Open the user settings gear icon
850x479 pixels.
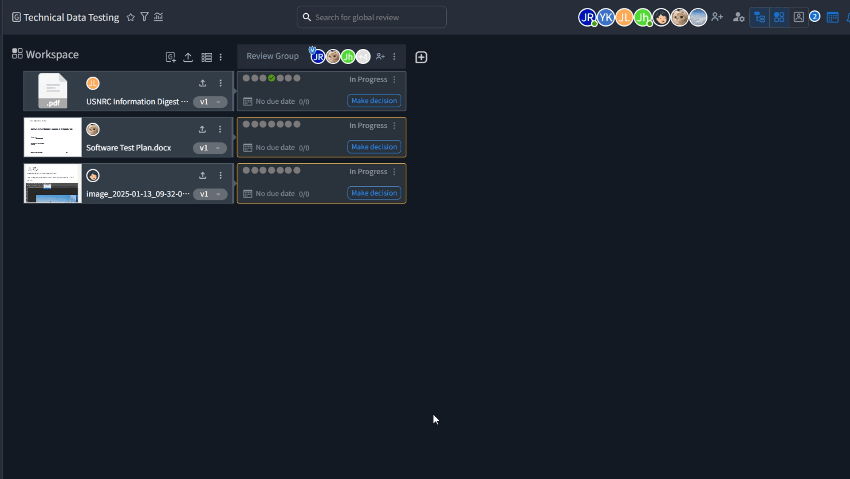click(x=738, y=17)
